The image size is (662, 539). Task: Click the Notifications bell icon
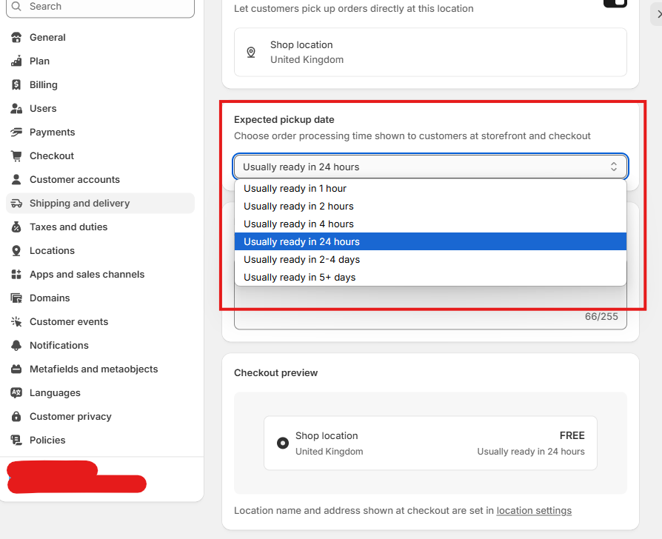(16, 345)
